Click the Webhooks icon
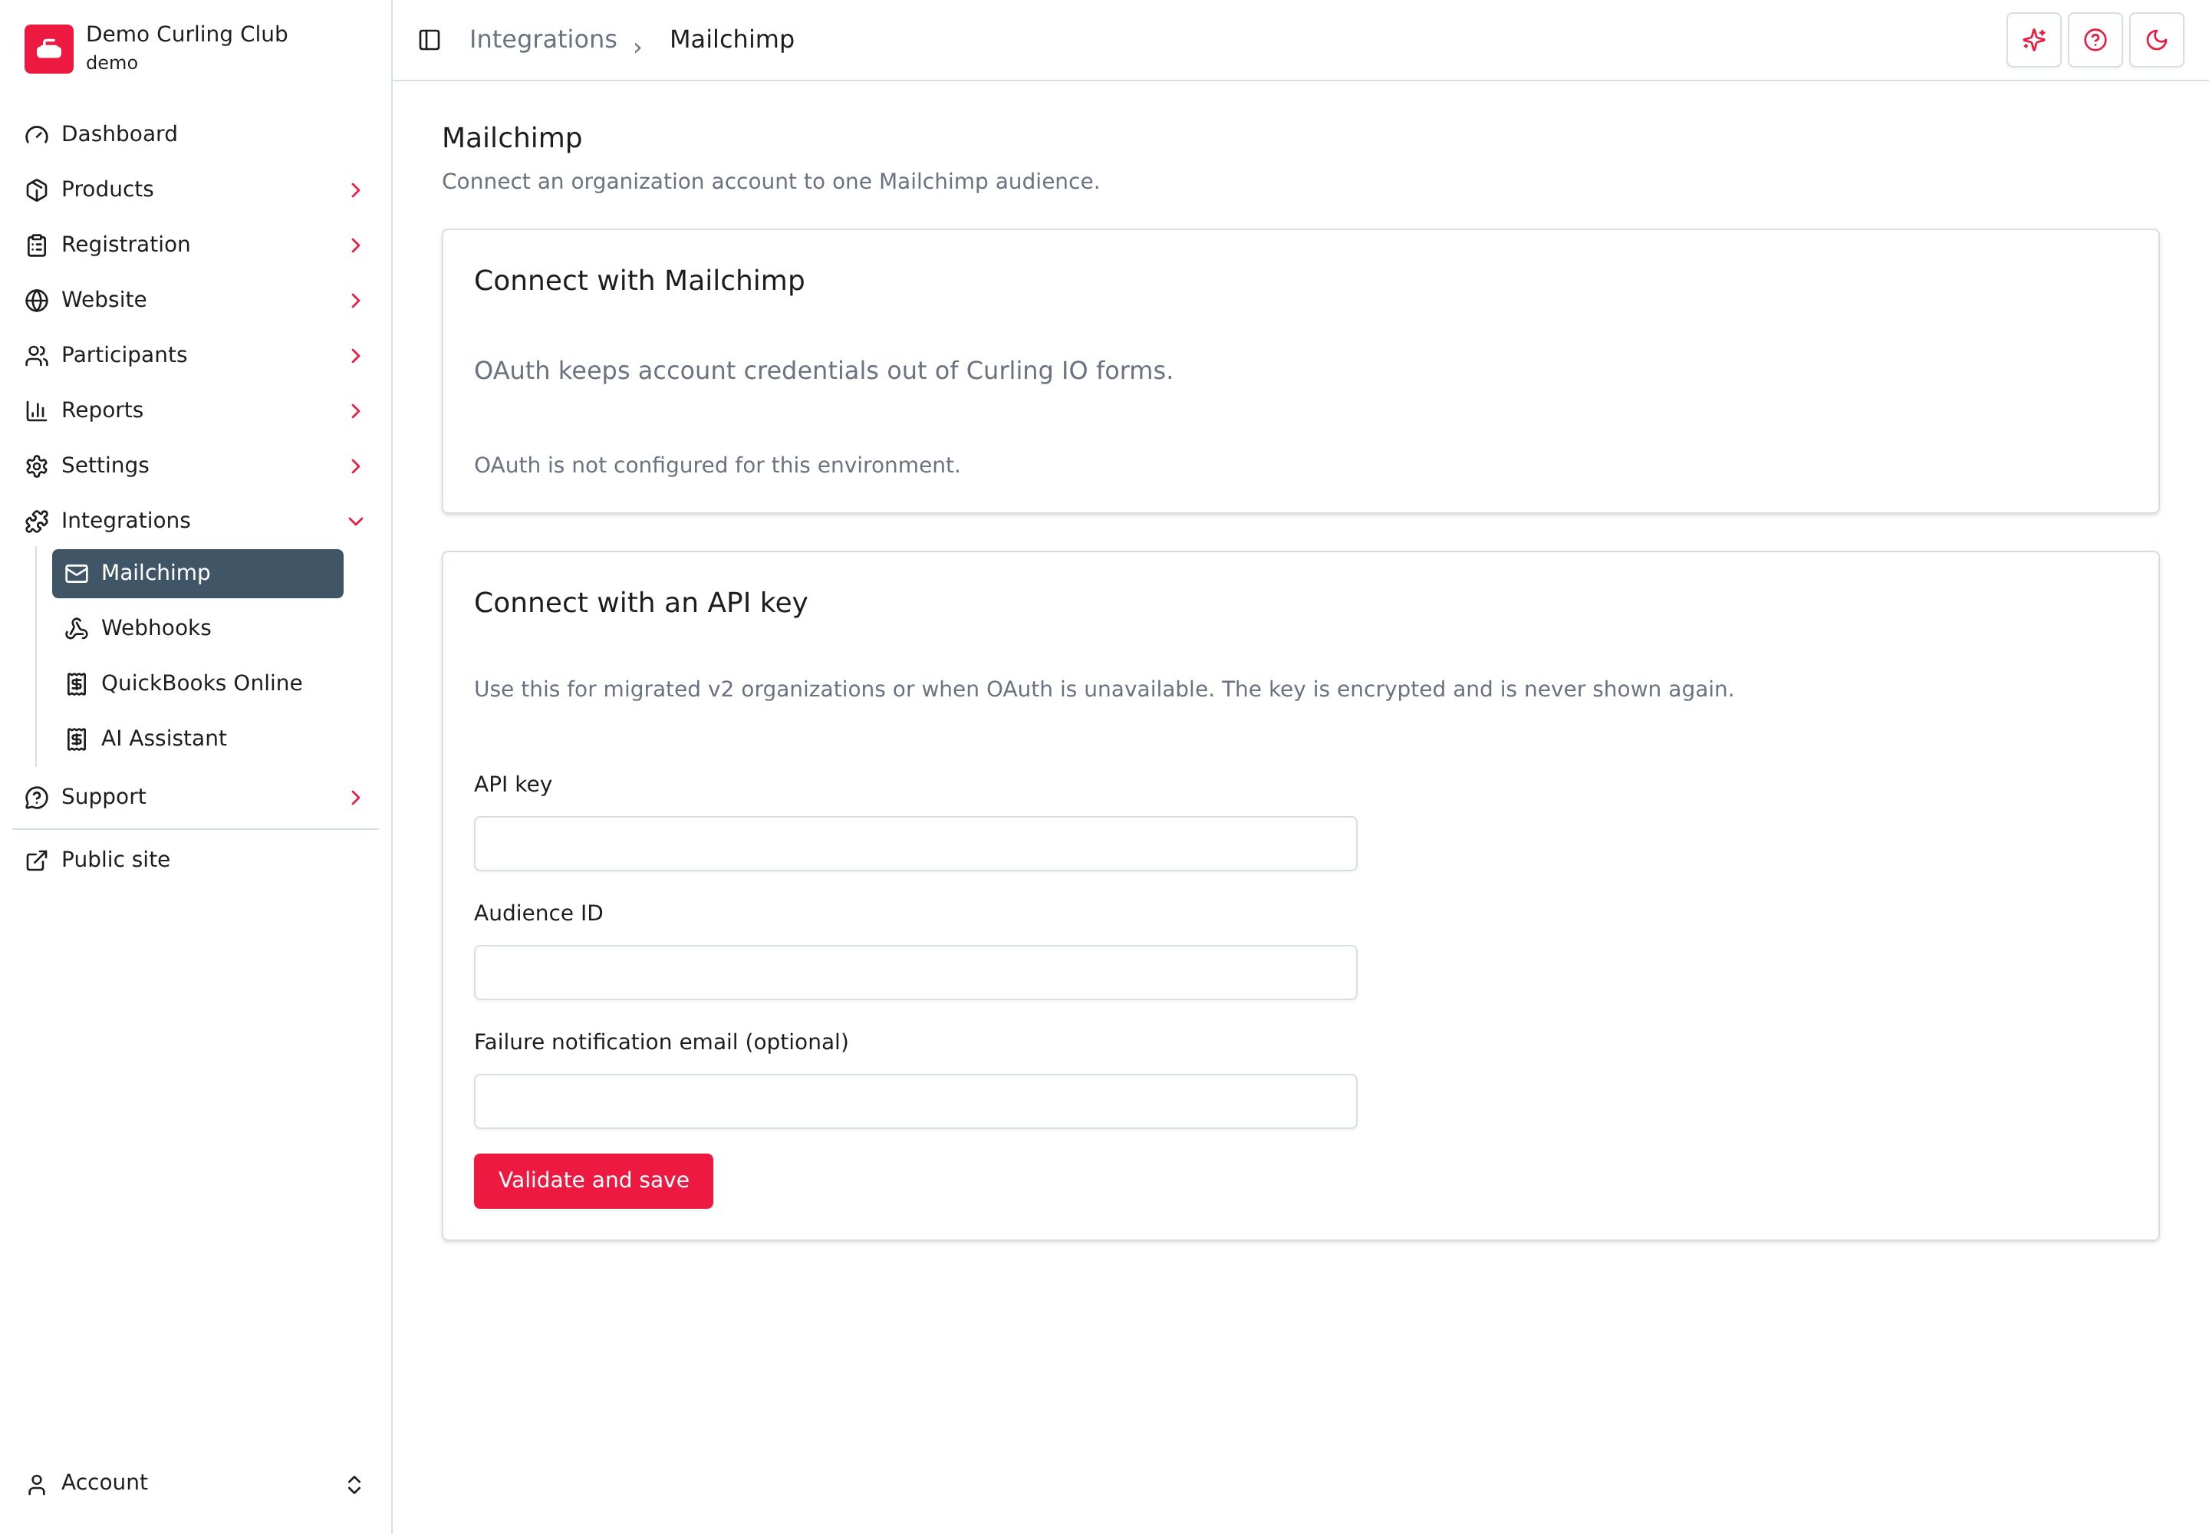The height and width of the screenshot is (1534, 2209). pyautogui.click(x=77, y=629)
